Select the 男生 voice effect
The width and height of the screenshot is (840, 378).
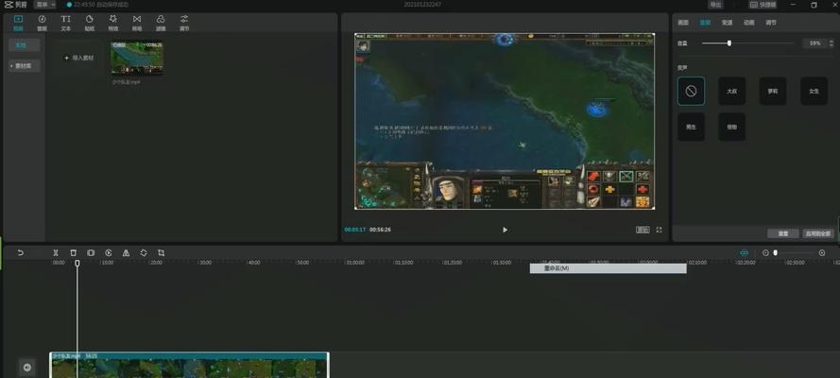coord(691,127)
